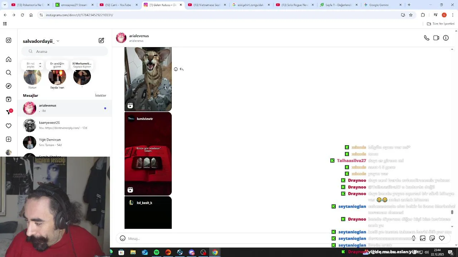Open Yiğit Demircan conversation

(65, 142)
